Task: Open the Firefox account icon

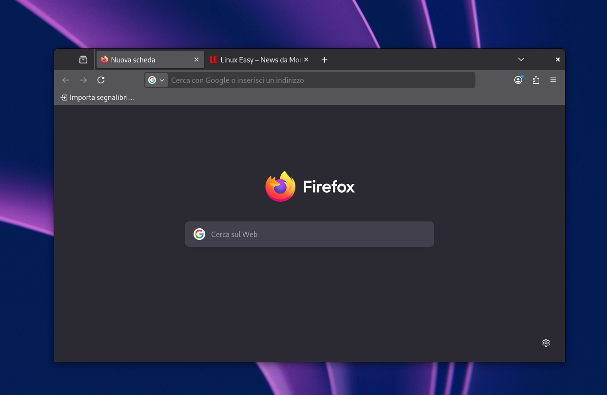Action: [518, 80]
